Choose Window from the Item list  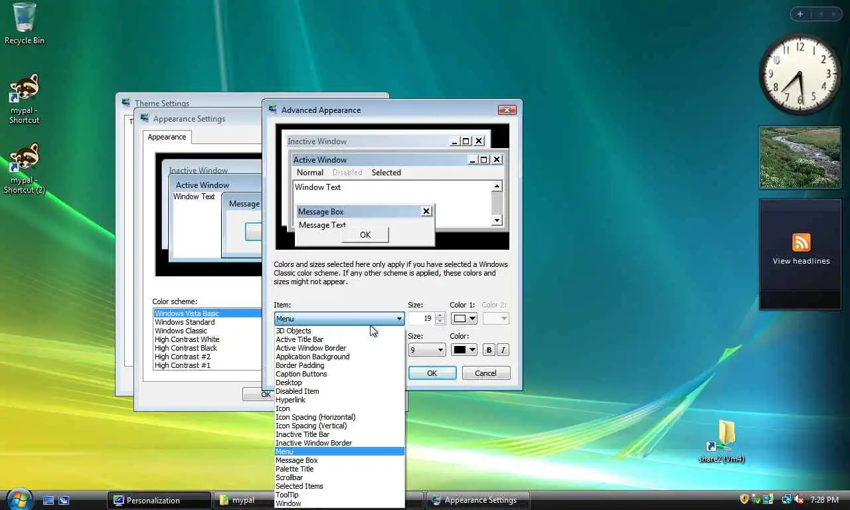pos(339,503)
